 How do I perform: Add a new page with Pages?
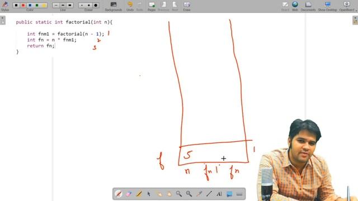click(152, 6)
